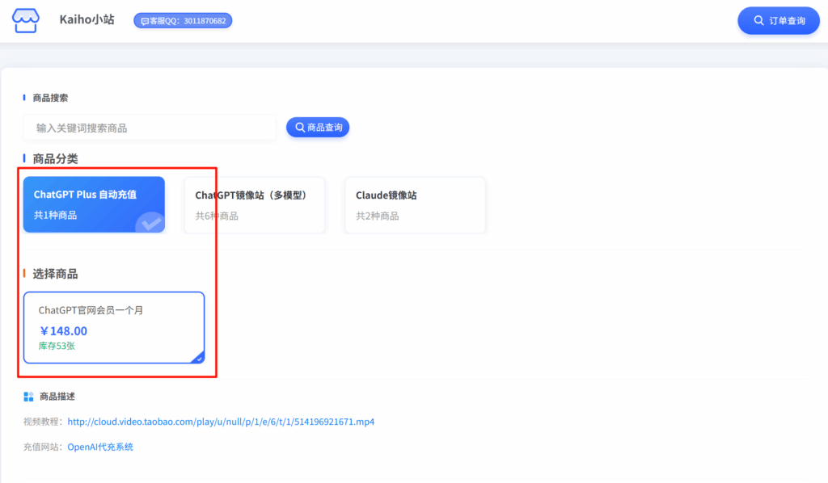This screenshot has height=483, width=828.
Task: Open the 订单查询 order lookup button
Action: pos(779,20)
